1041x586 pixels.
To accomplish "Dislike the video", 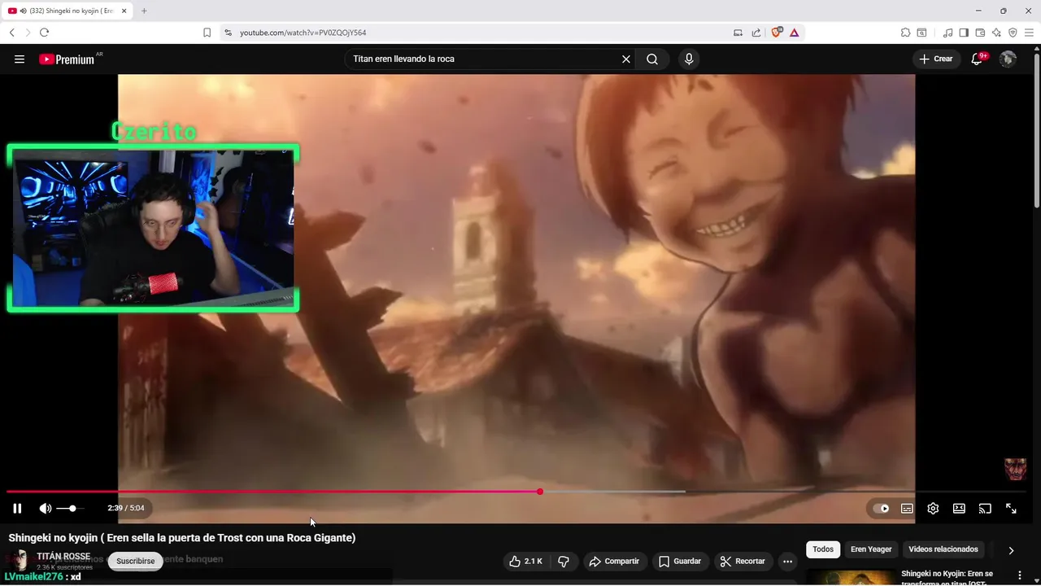I will pos(564,562).
